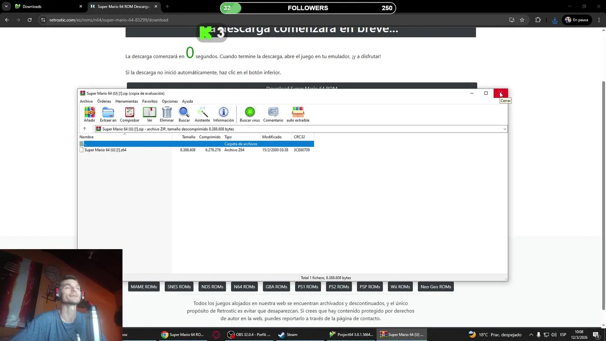Click the Wii ROMs button
Image resolution: width=606 pixels, height=341 pixels.
click(400, 287)
